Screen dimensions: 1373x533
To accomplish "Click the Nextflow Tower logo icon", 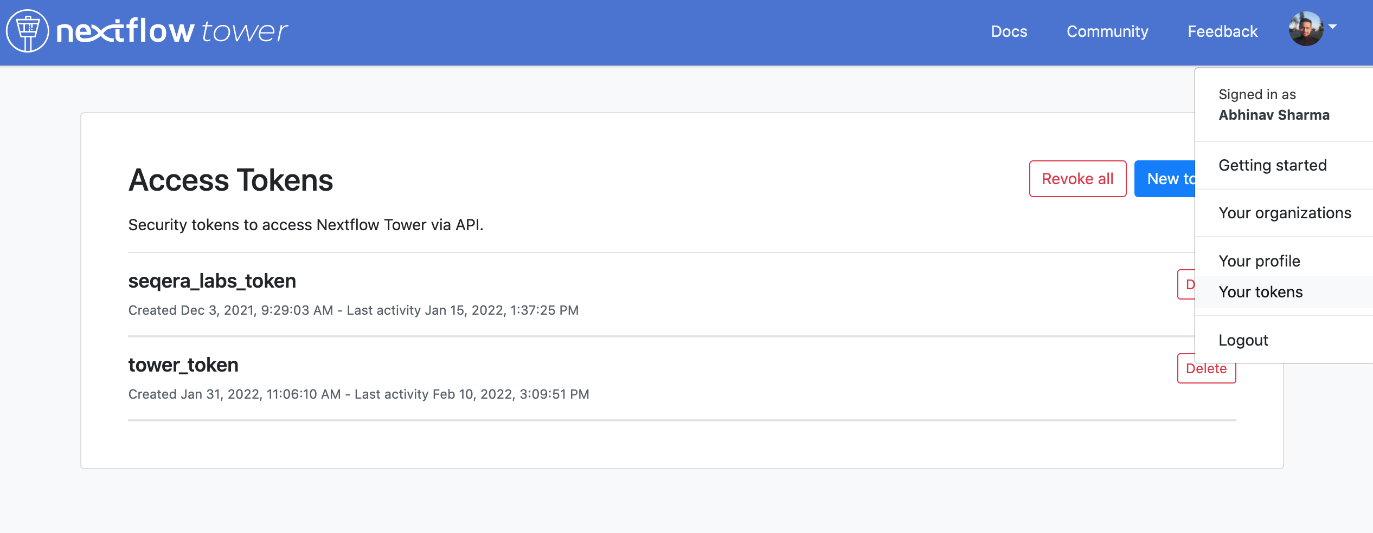I will tap(27, 31).
